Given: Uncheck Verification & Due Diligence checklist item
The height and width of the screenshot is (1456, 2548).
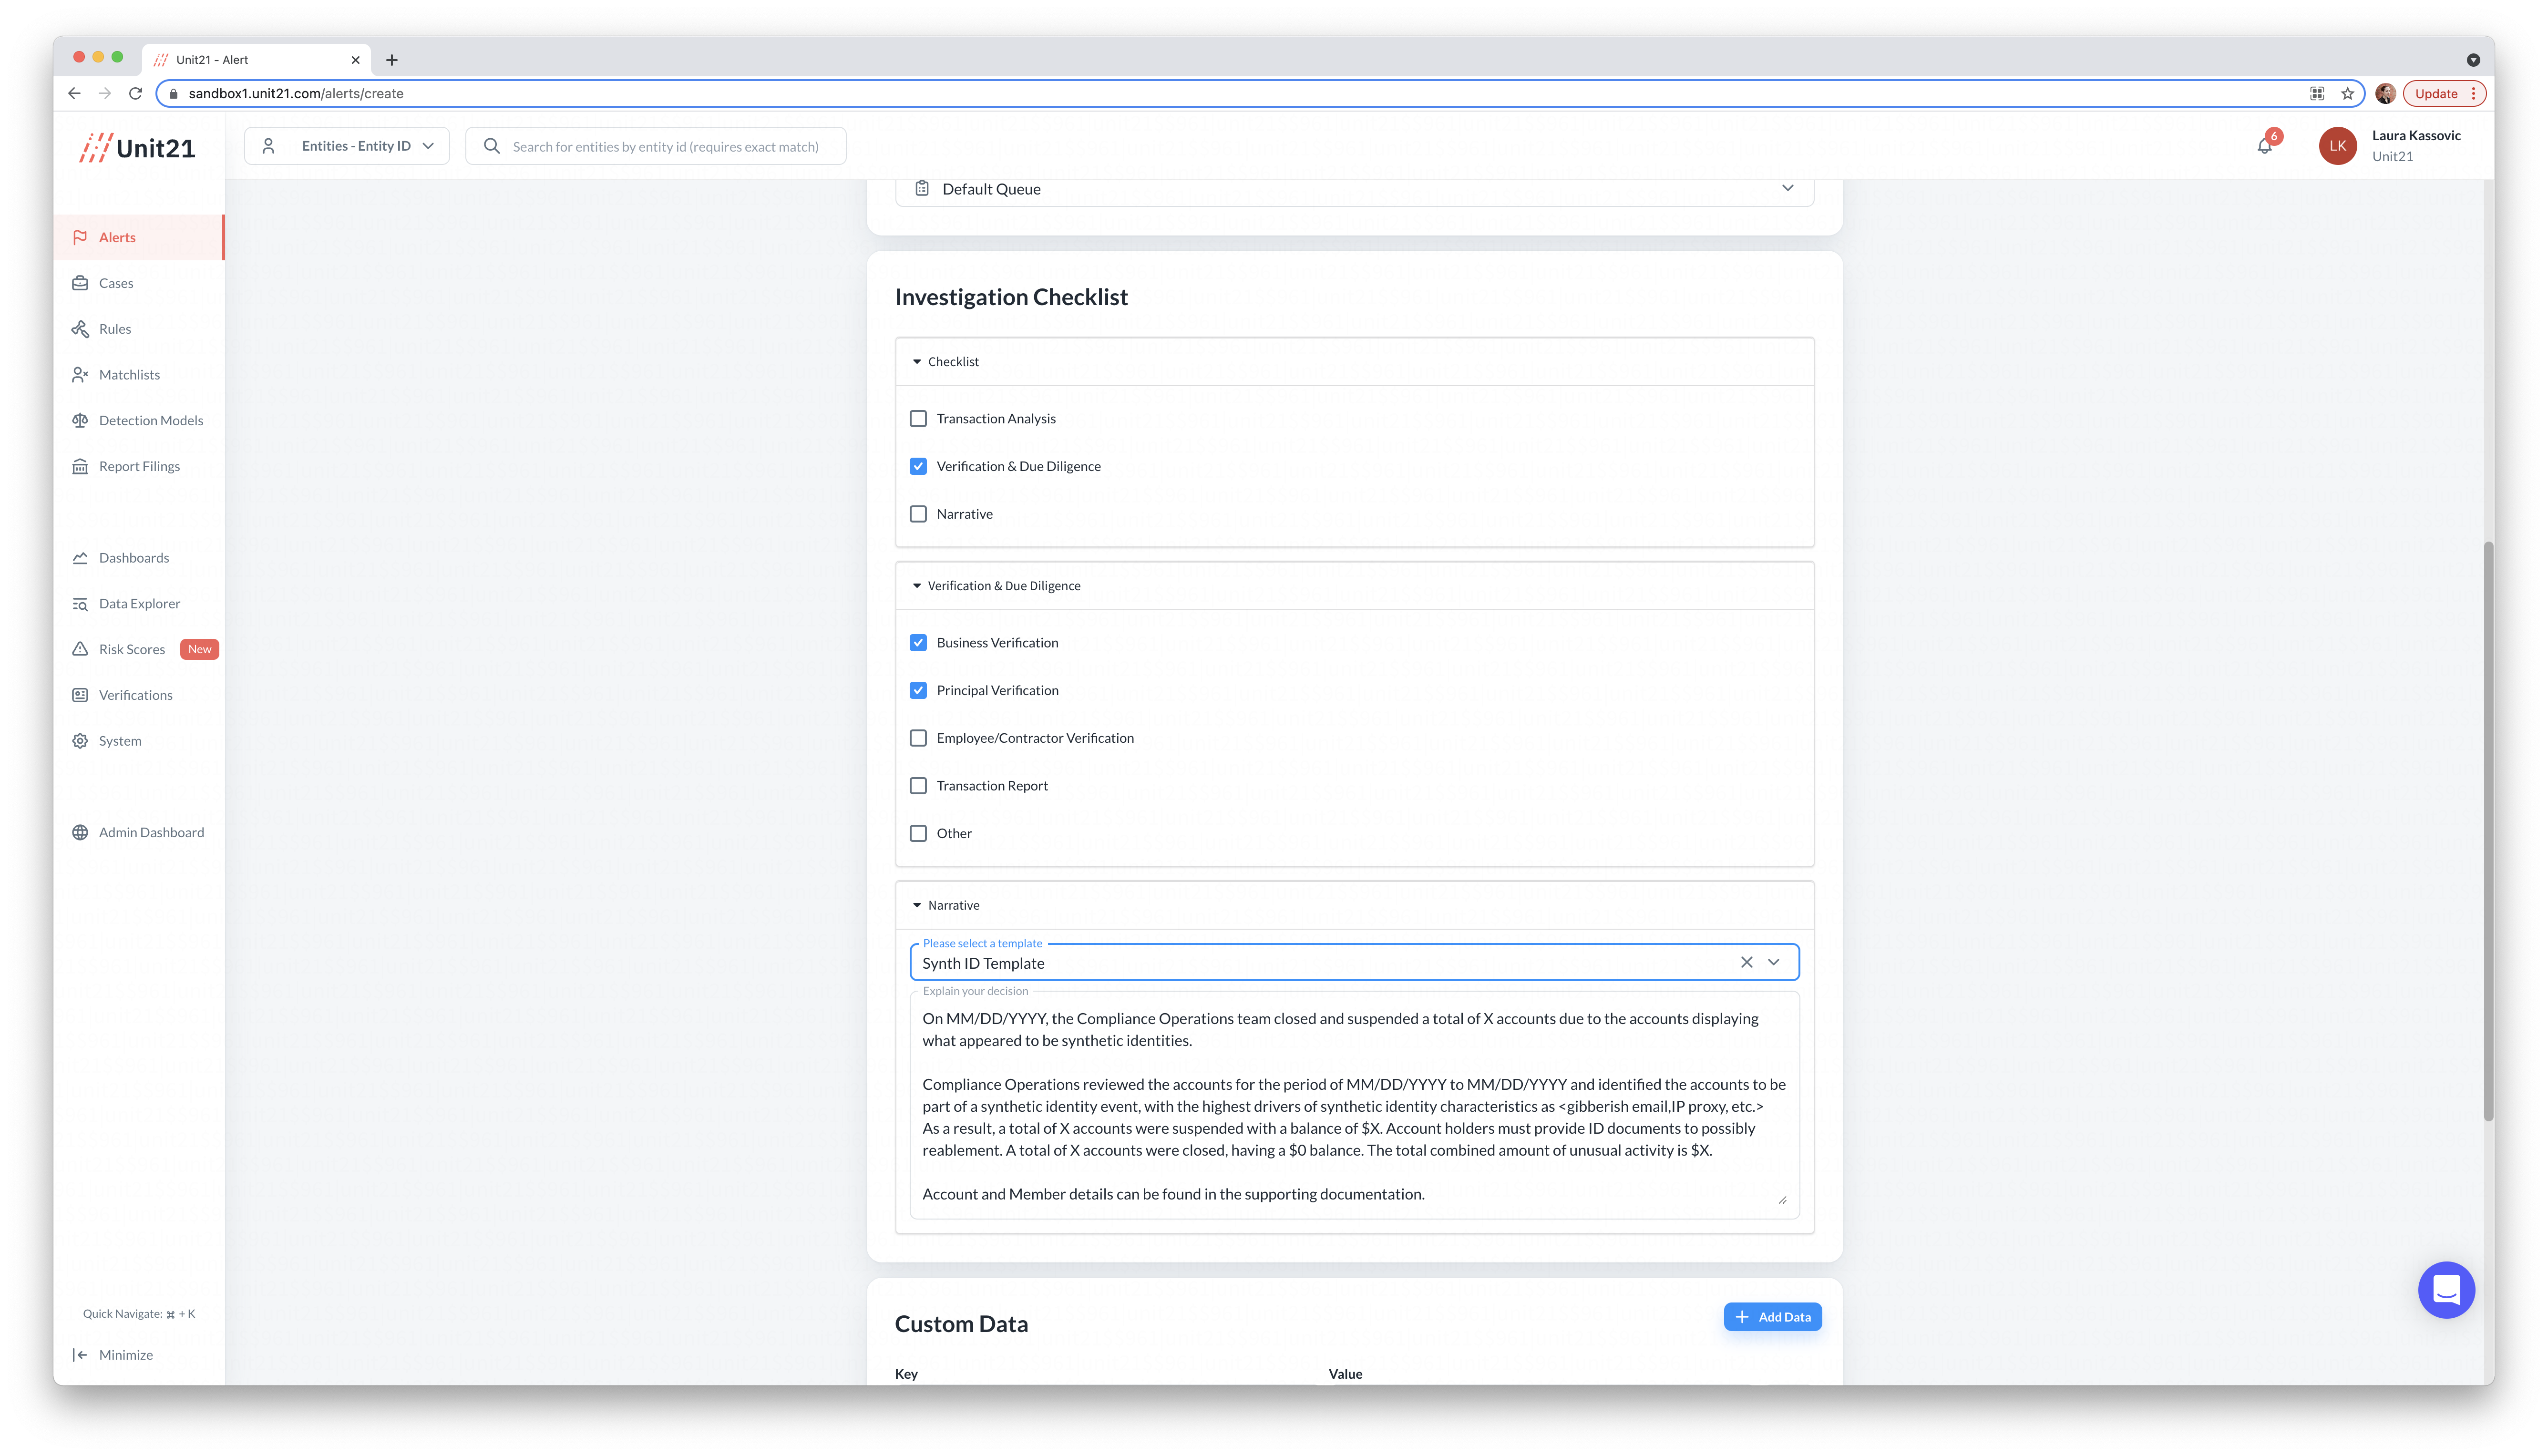Looking at the screenshot, I should pos(918,466).
